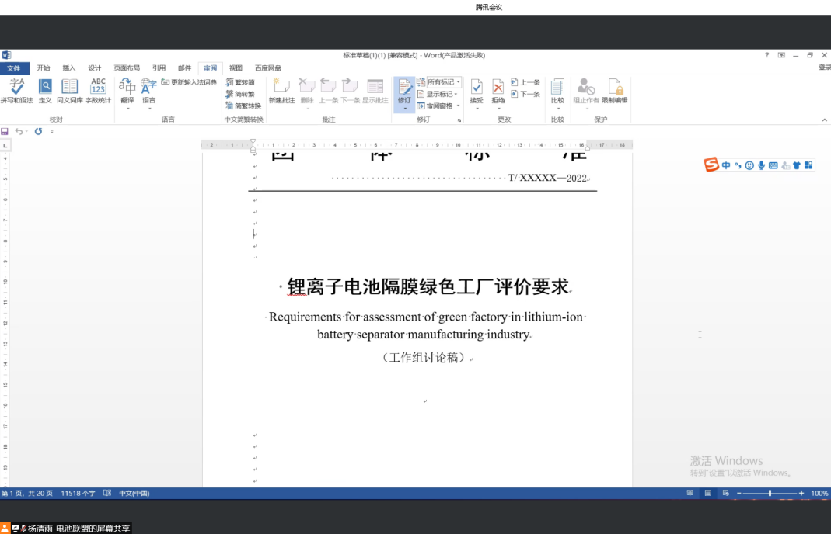Viewport: 831px width, 534px height.
Task: Click the Sogou input method S logo
Action: tap(711, 165)
